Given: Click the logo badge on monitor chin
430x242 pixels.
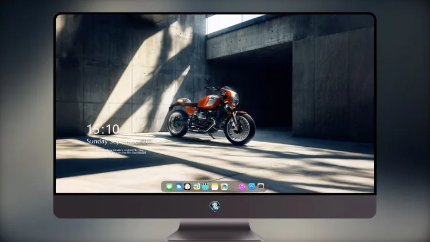Looking at the screenshot, I should click(215, 206).
